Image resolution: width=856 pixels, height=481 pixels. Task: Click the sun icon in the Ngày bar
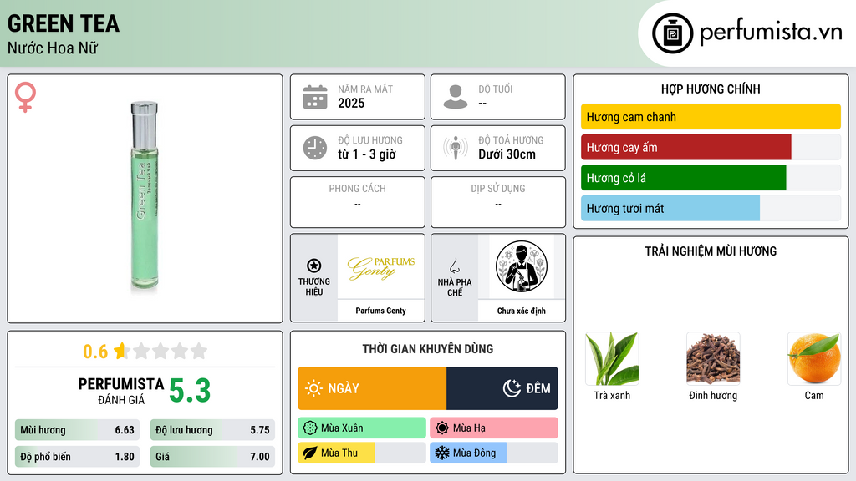click(314, 388)
